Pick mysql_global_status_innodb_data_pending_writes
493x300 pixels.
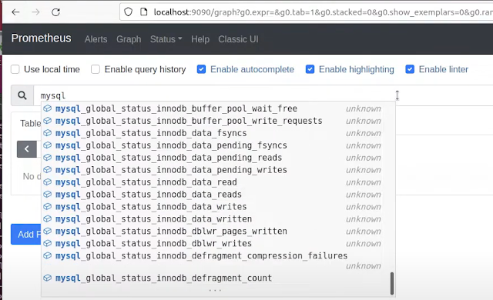[x=218, y=170]
